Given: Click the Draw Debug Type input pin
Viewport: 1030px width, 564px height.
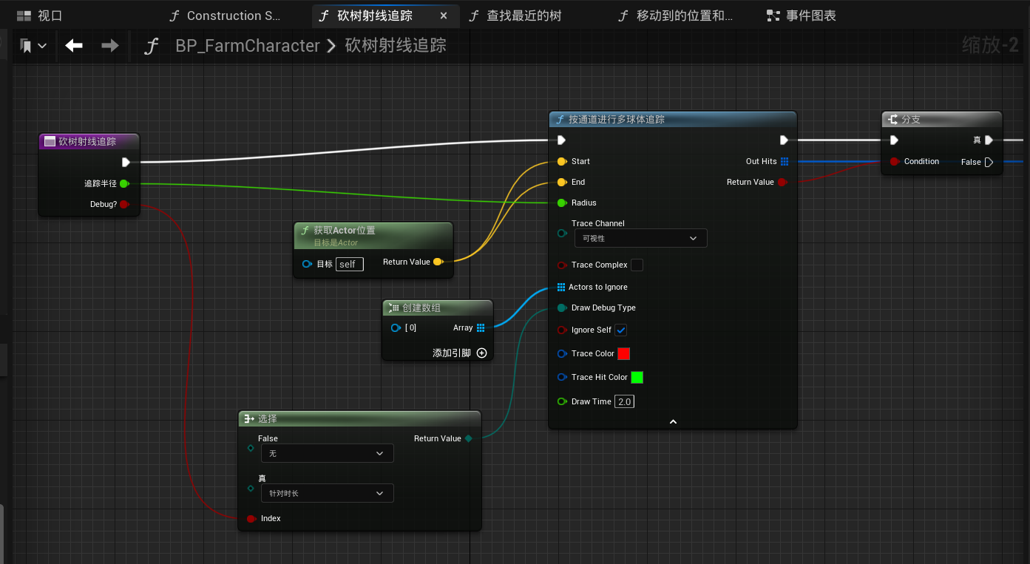Looking at the screenshot, I should [562, 308].
